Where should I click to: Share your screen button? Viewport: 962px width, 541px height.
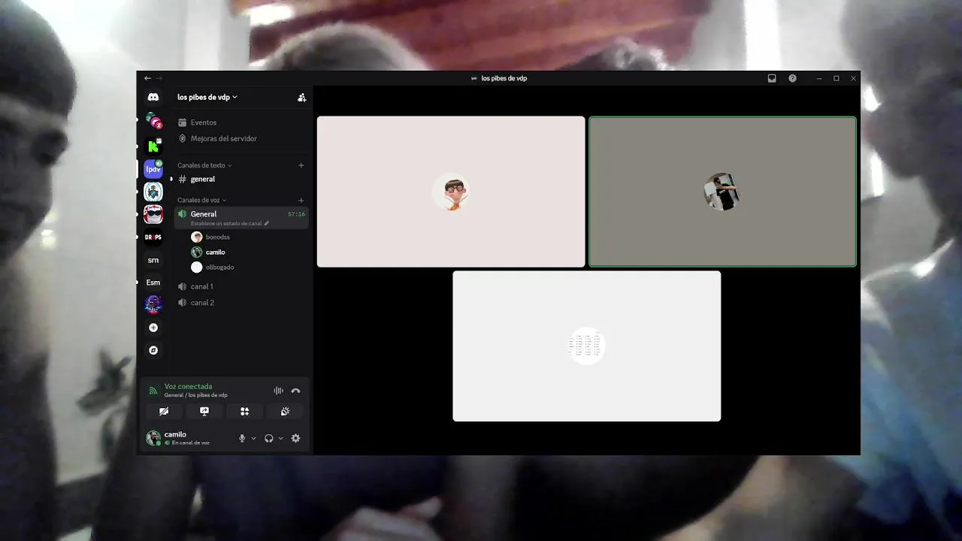[204, 411]
